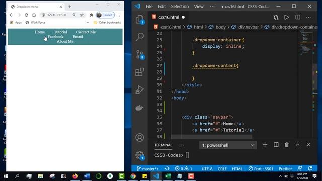
Task: Open Chrome extensions puzzle icon
Action: 91,15
